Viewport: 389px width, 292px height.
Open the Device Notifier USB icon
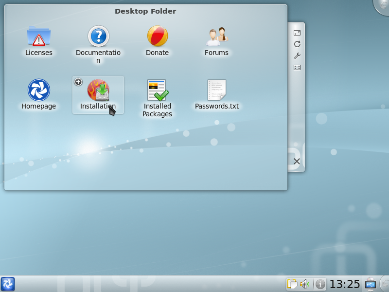click(371, 284)
